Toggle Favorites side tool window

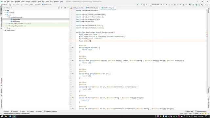(1, 92)
